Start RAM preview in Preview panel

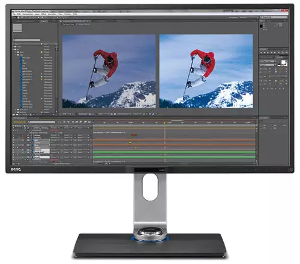tap(287, 53)
